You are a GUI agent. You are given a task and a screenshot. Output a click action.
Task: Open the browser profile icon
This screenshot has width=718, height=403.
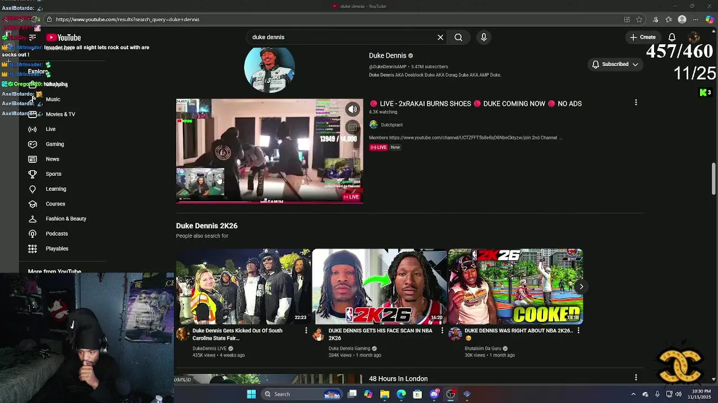click(x=682, y=20)
